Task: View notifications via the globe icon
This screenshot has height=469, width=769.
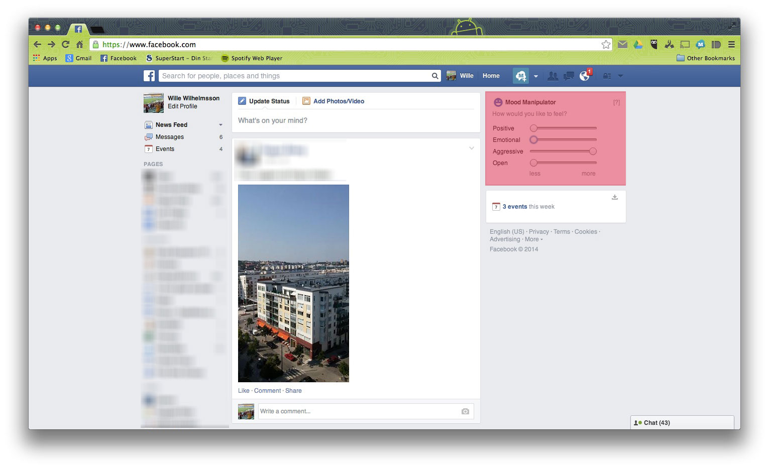Action: [x=584, y=76]
